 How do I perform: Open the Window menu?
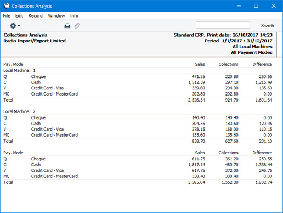56,16
